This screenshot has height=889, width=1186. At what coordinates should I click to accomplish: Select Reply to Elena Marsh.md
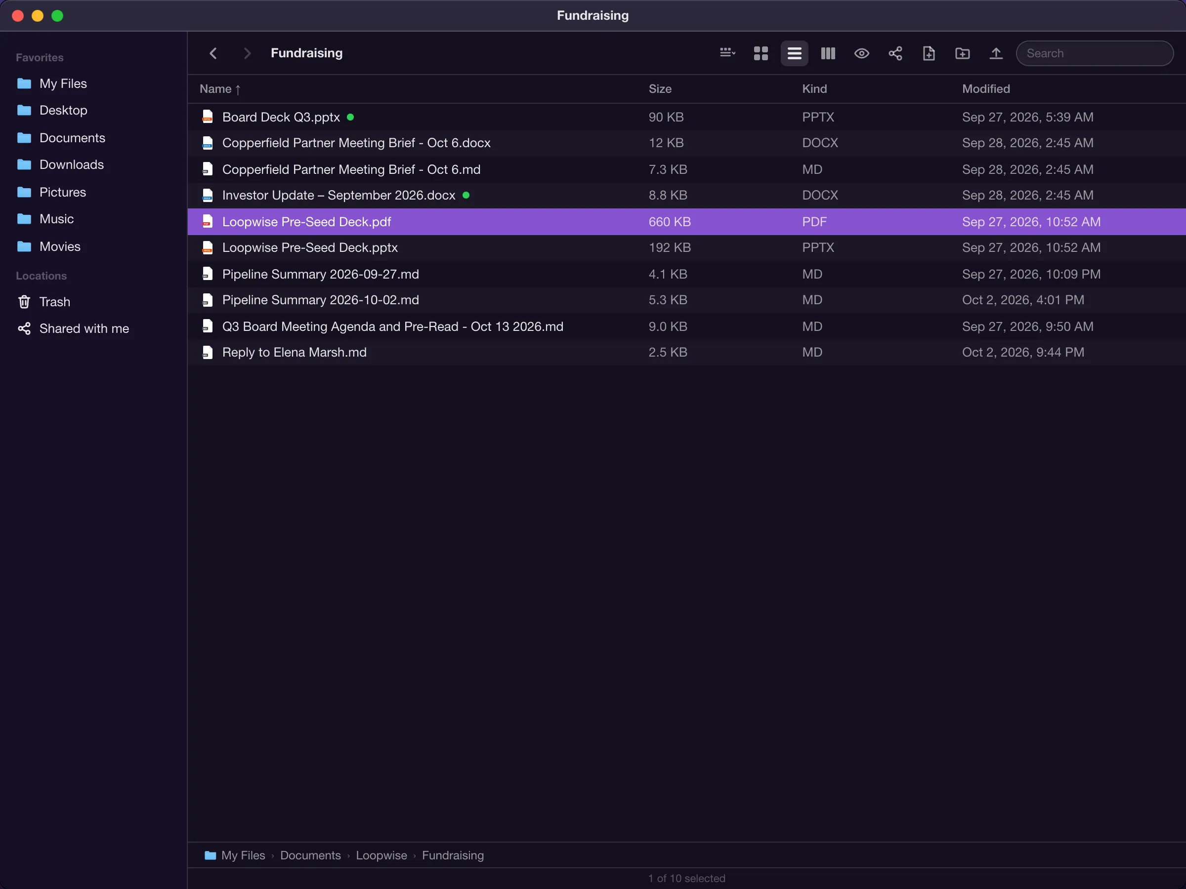(x=686, y=353)
